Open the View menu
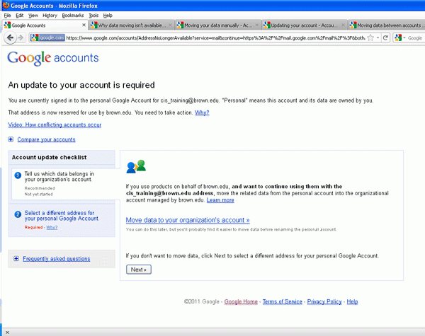This screenshot has width=425, height=336. pos(33,16)
